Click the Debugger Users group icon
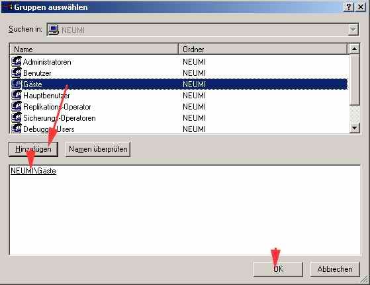 17,129
